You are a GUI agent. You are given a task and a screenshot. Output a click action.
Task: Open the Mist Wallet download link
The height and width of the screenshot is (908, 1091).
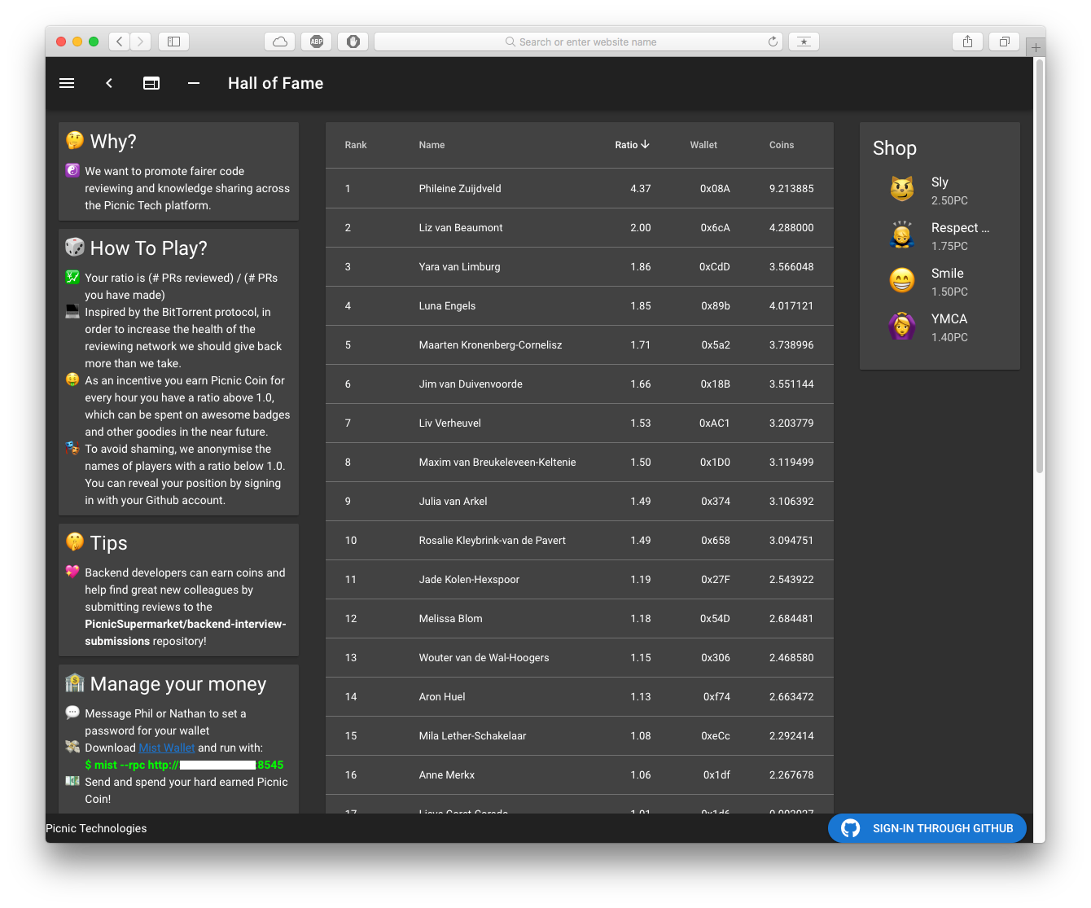(167, 748)
